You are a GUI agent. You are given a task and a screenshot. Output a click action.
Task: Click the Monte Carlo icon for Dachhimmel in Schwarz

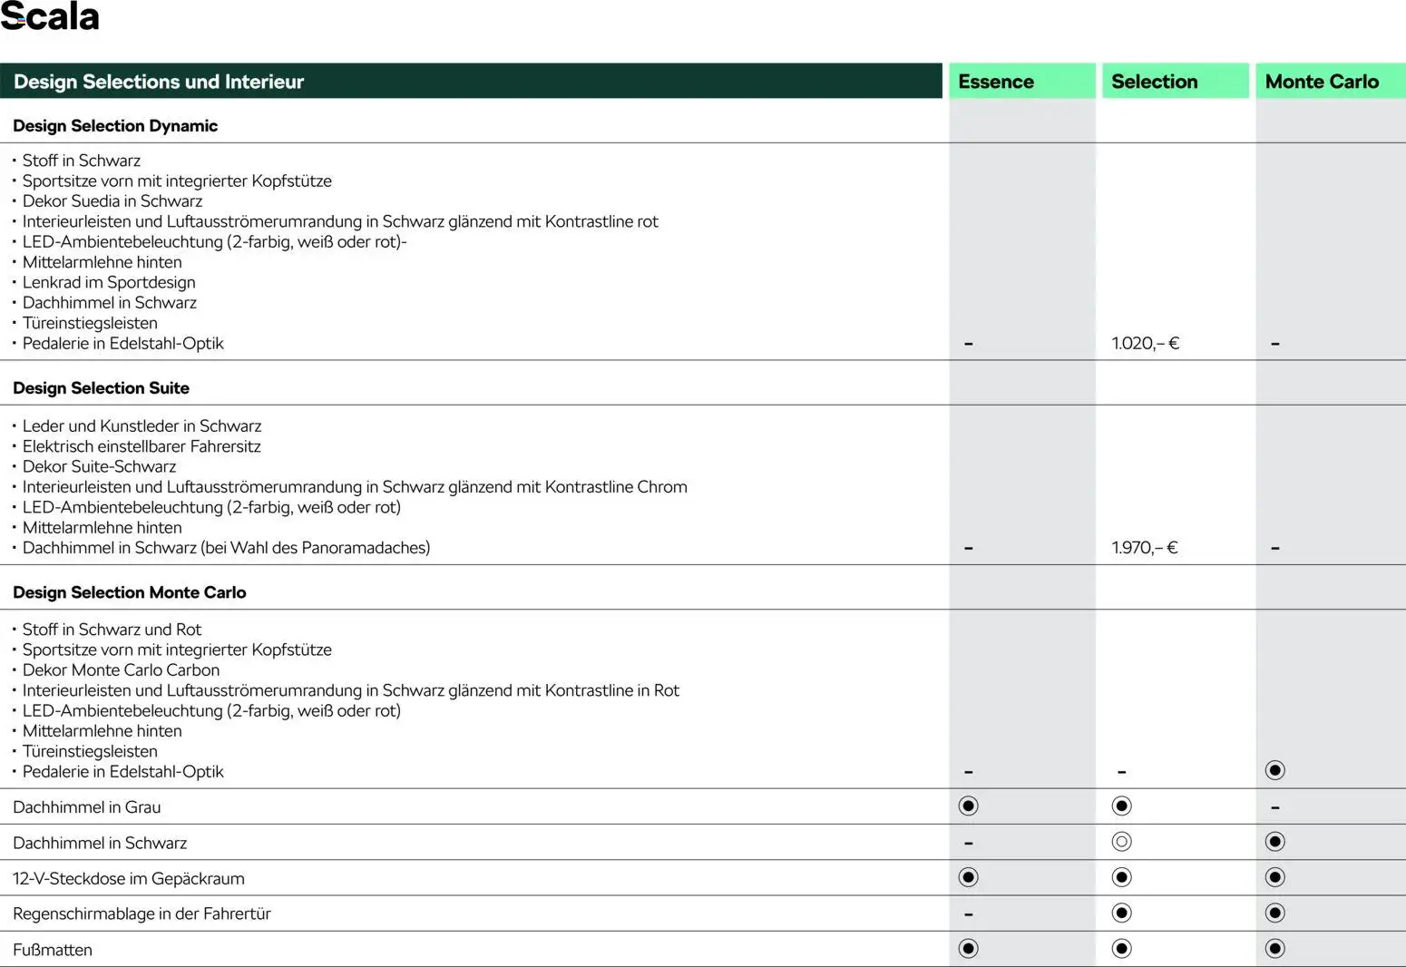click(1274, 842)
